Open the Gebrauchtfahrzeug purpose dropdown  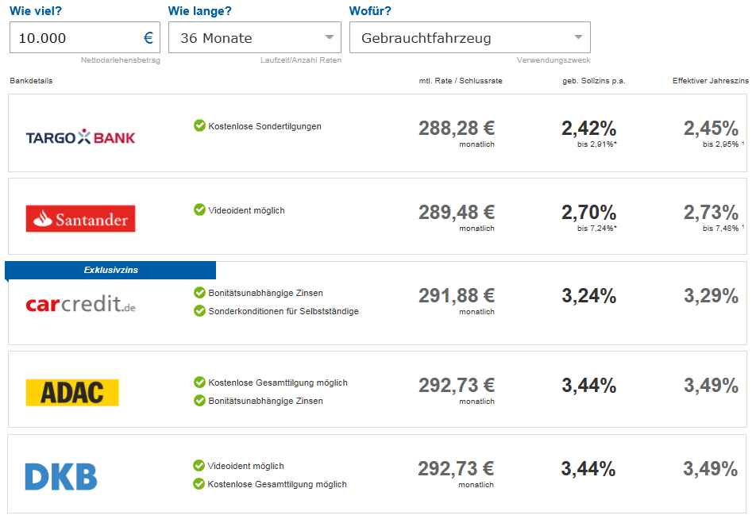click(x=469, y=37)
